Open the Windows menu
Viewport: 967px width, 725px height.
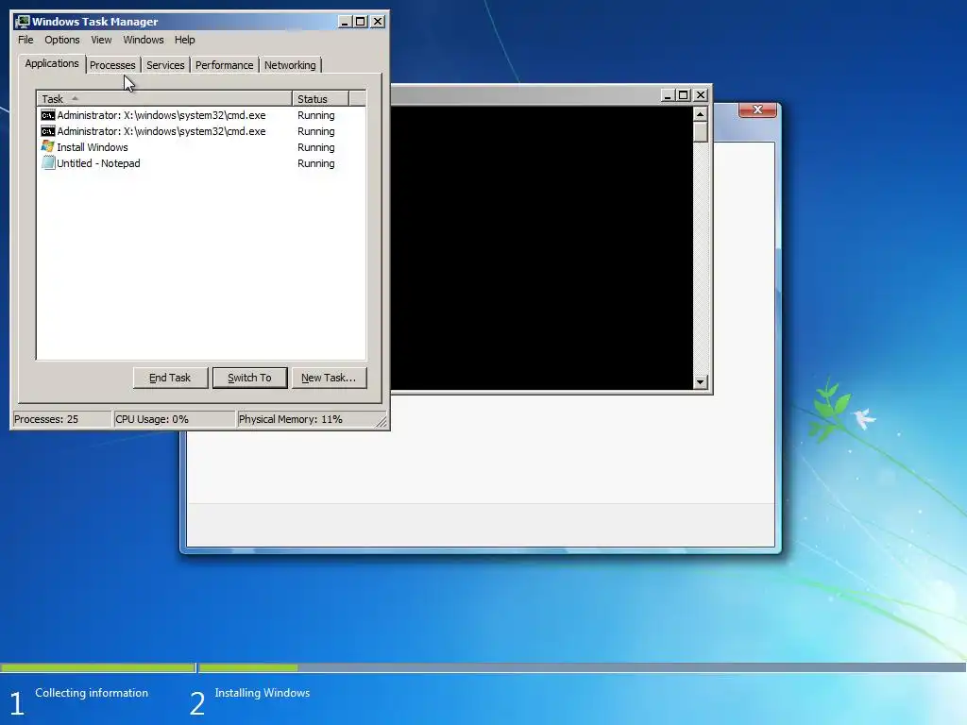(144, 40)
